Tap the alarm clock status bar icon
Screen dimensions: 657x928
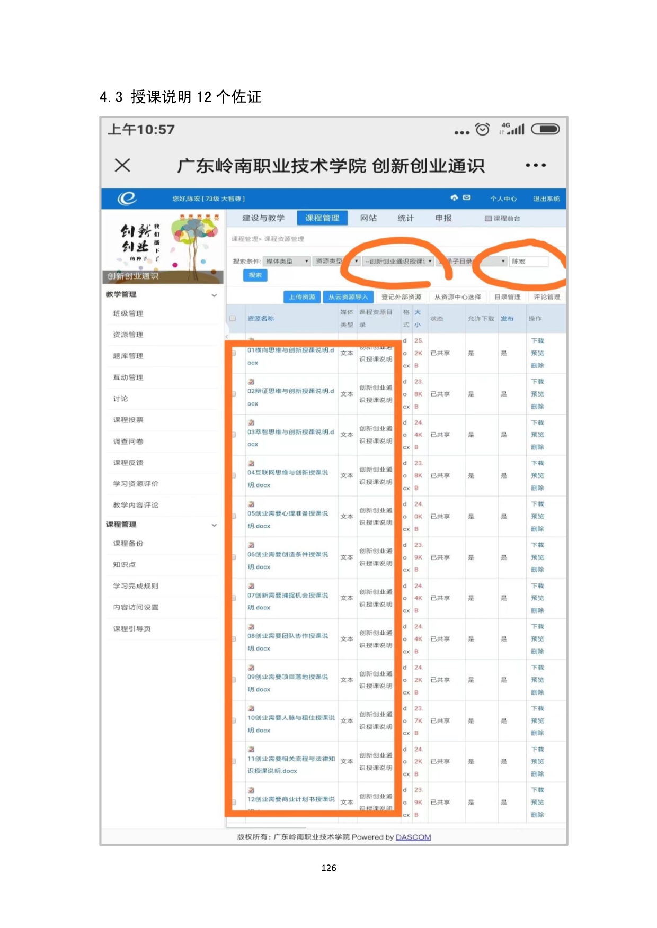click(482, 129)
